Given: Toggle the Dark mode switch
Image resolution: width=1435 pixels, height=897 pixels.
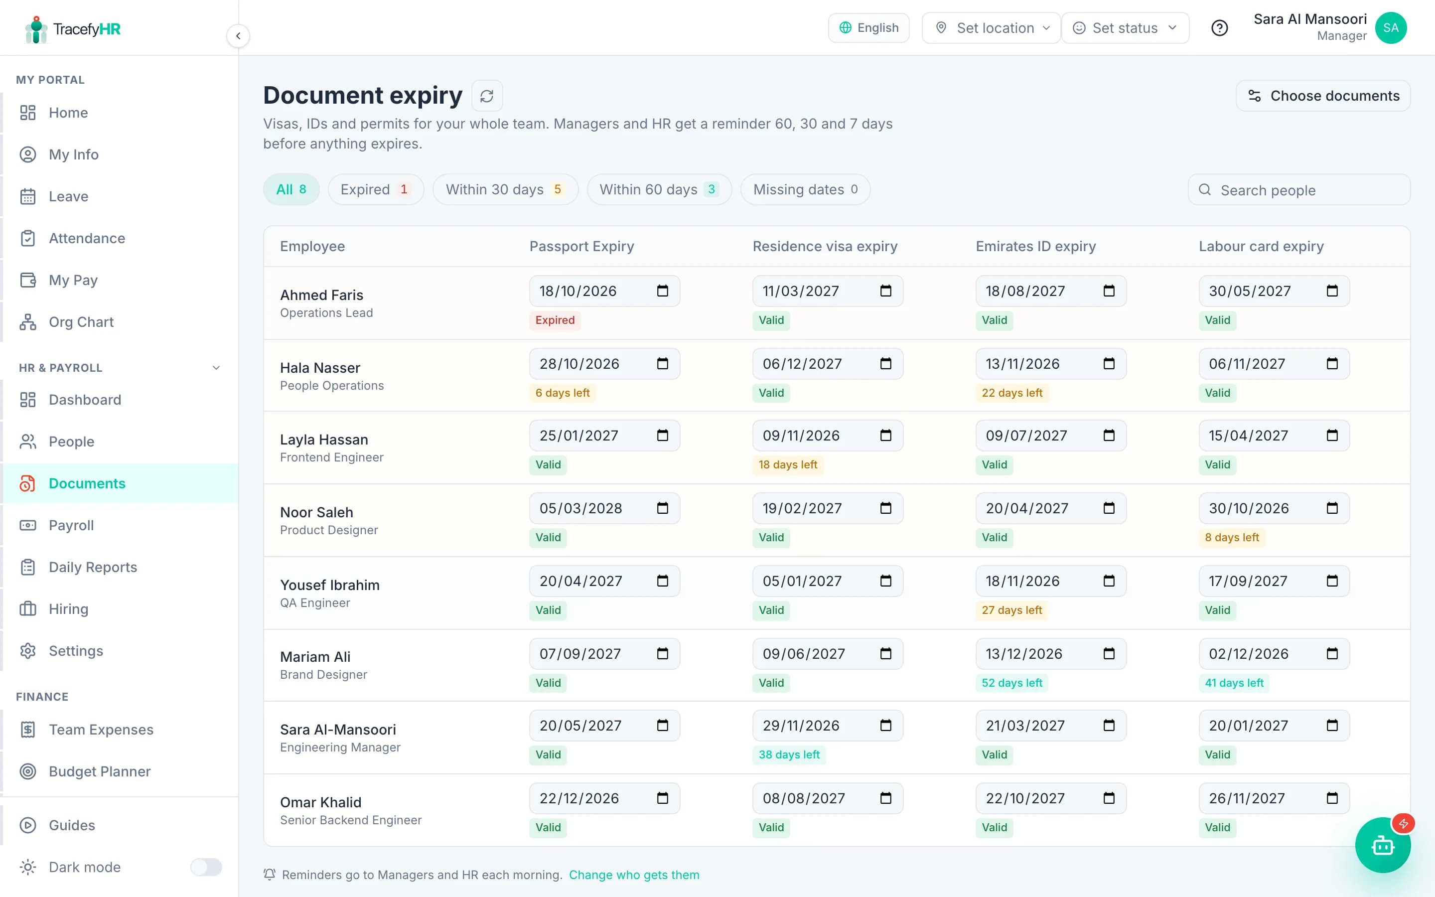Looking at the screenshot, I should coord(206,867).
